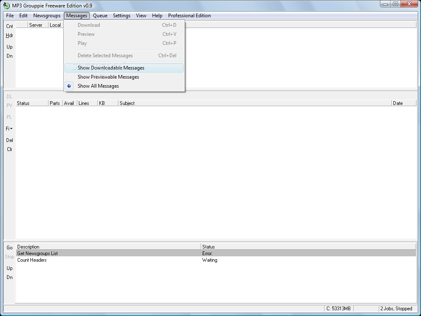This screenshot has width=421, height=316.
Task: Click the 2 Jobs, Stopped status entry
Action: coord(398,309)
